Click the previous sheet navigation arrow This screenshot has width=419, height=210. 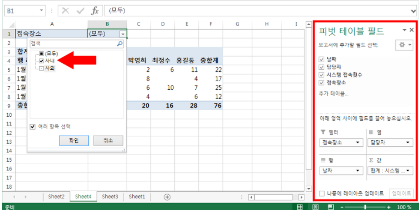point(14,197)
